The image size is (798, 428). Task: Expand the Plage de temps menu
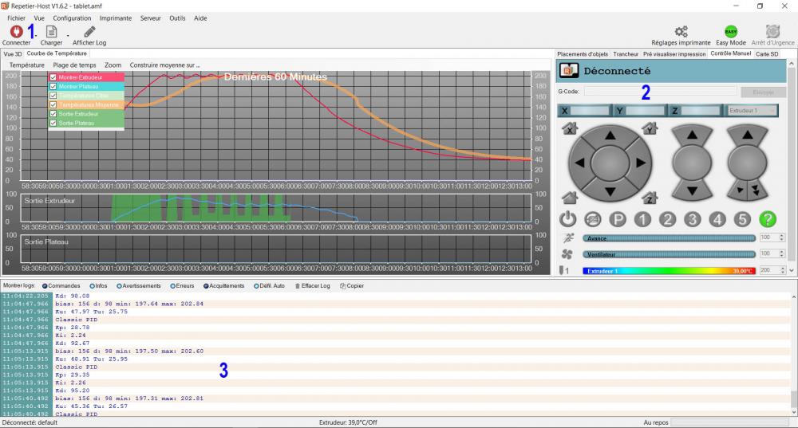74,65
